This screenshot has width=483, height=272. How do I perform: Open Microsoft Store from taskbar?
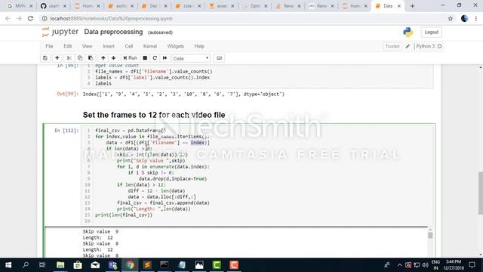coord(78,265)
